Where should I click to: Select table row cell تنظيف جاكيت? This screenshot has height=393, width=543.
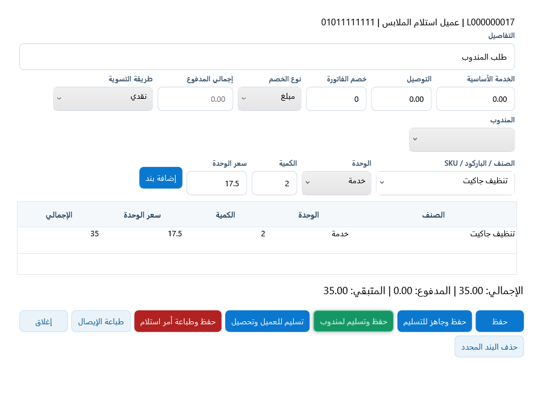click(x=492, y=234)
